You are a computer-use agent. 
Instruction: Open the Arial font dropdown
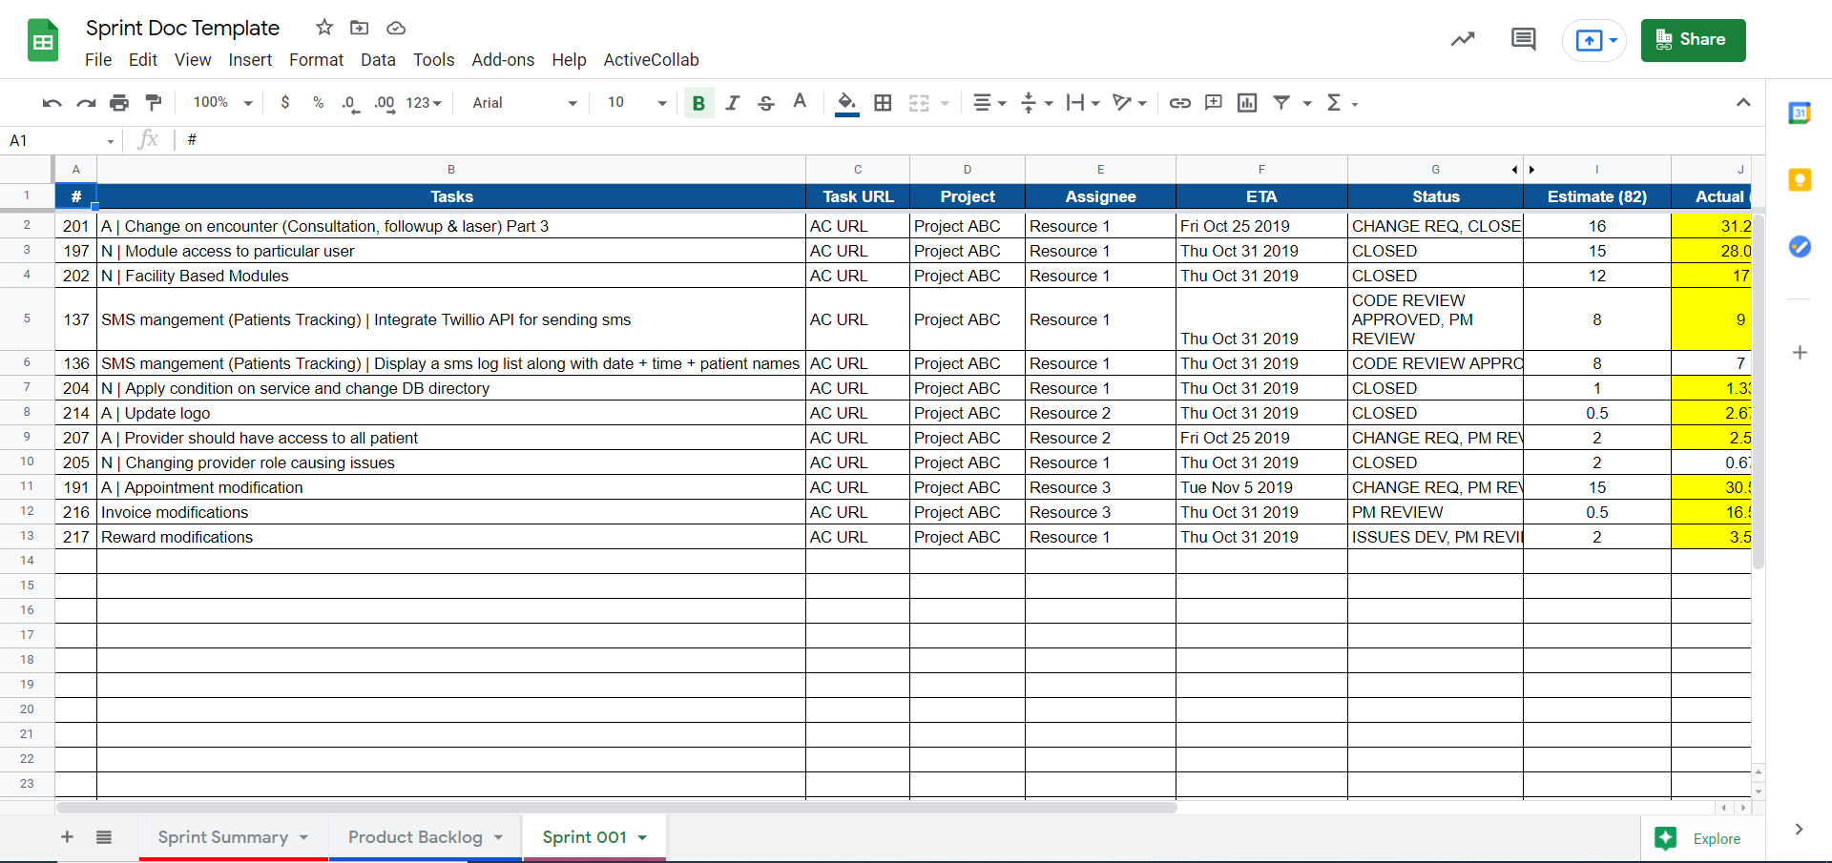[x=525, y=103]
